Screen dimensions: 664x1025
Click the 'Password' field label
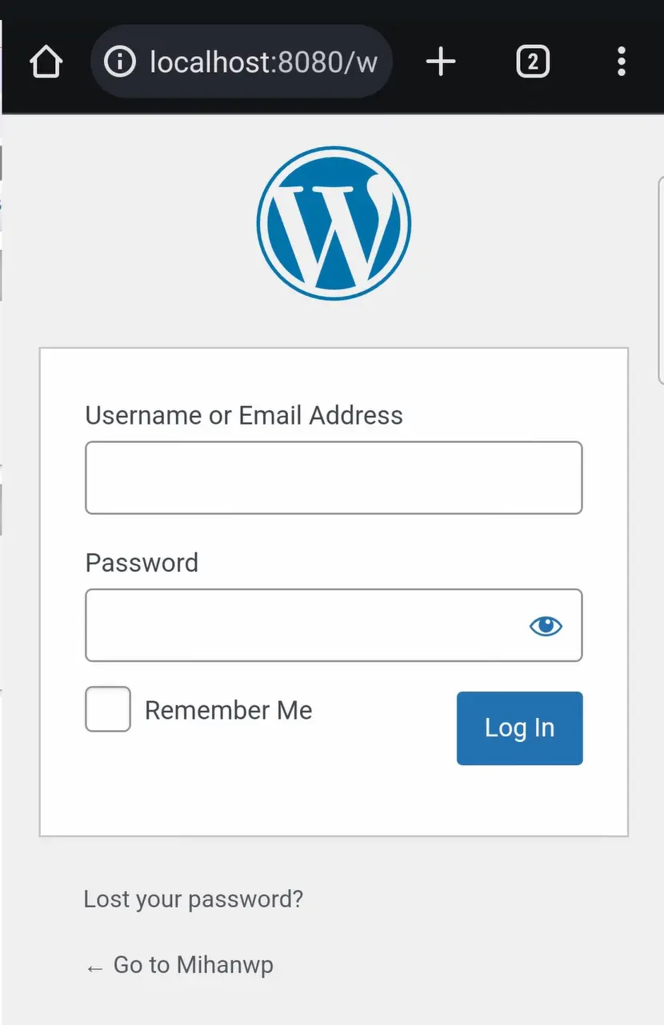pos(142,563)
